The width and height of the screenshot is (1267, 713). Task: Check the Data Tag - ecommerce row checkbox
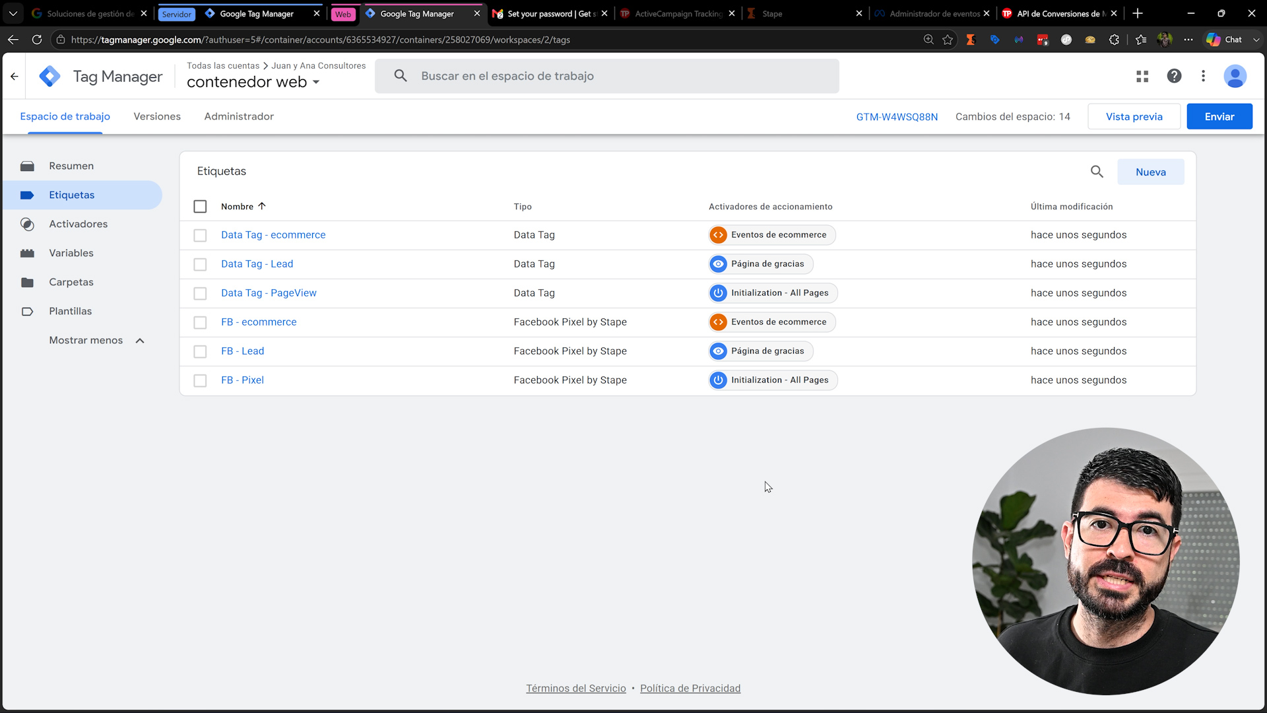coord(200,236)
